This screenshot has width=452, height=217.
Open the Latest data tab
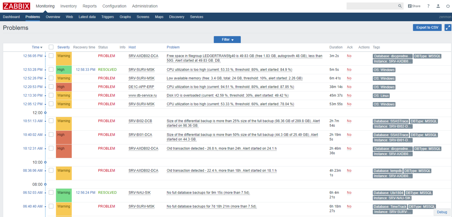[x=87, y=17]
